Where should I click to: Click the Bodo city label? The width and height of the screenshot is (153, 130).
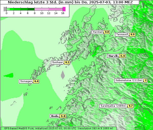click(54, 116)
